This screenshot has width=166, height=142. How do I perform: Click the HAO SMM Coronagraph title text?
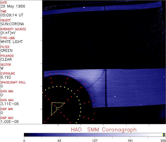[x=104, y=130]
